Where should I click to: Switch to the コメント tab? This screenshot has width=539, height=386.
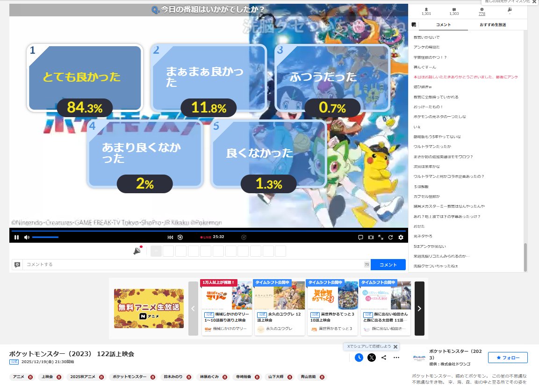pos(444,25)
